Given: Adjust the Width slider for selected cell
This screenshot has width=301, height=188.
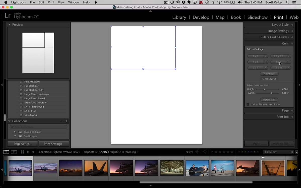Looking at the screenshot, I should [271, 93].
